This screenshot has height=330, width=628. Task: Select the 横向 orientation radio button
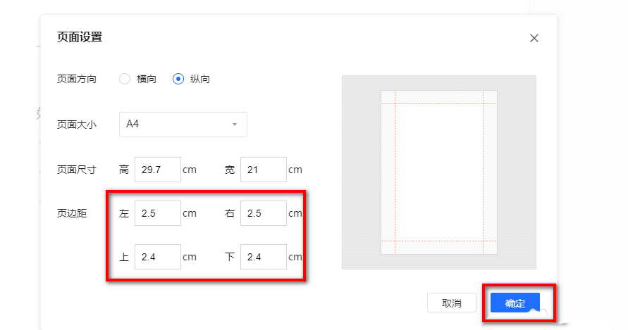(x=125, y=79)
